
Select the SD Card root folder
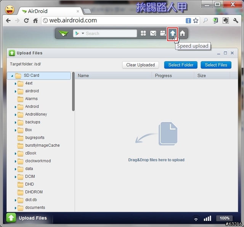point(39,76)
